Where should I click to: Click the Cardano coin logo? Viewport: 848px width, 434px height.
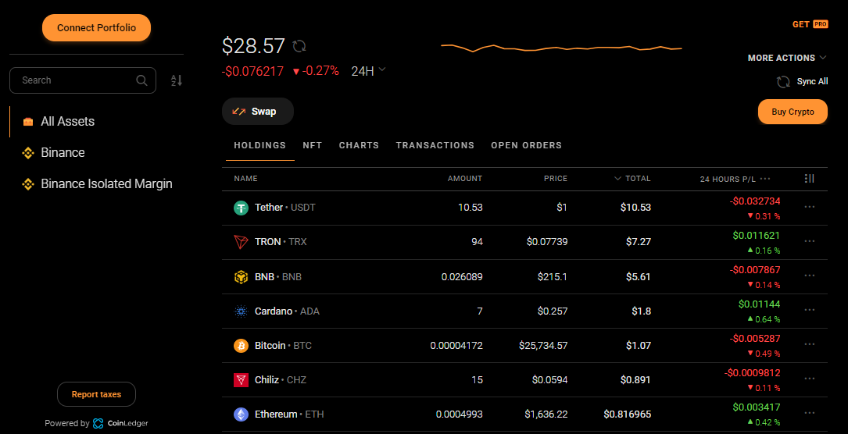(x=241, y=311)
